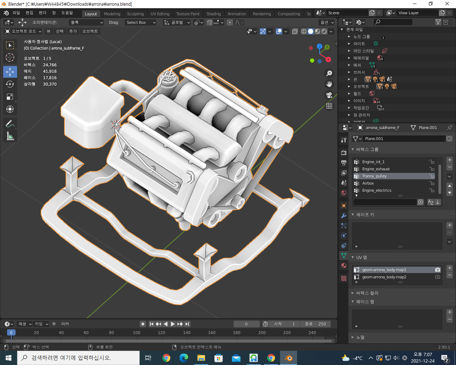
Task: Select the Rotate tool
Action: click(10, 84)
